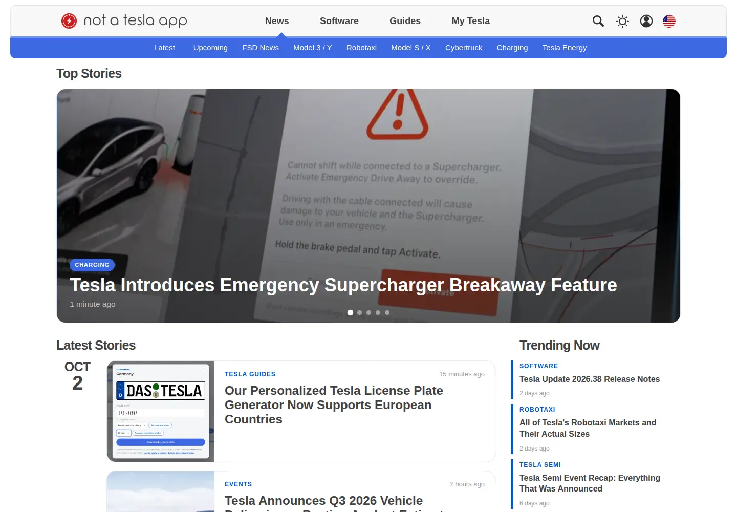Viewport: 737px width, 512px height.
Task: Select the Latest sub-nav tab
Action: (x=164, y=48)
